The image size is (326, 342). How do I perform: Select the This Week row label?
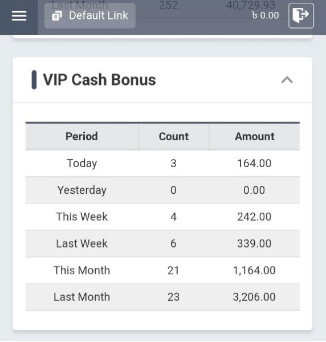(x=81, y=217)
